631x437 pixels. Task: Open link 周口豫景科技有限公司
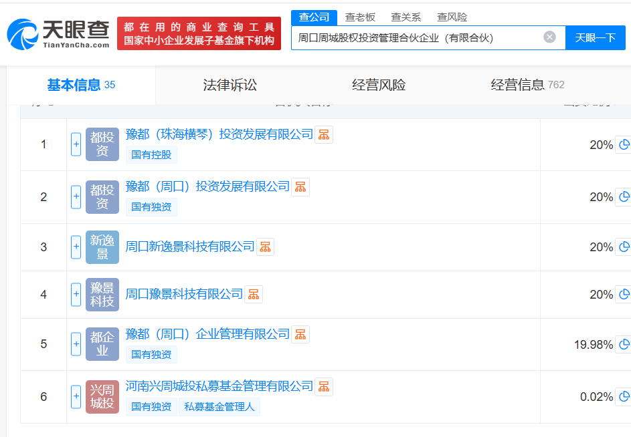pos(184,294)
